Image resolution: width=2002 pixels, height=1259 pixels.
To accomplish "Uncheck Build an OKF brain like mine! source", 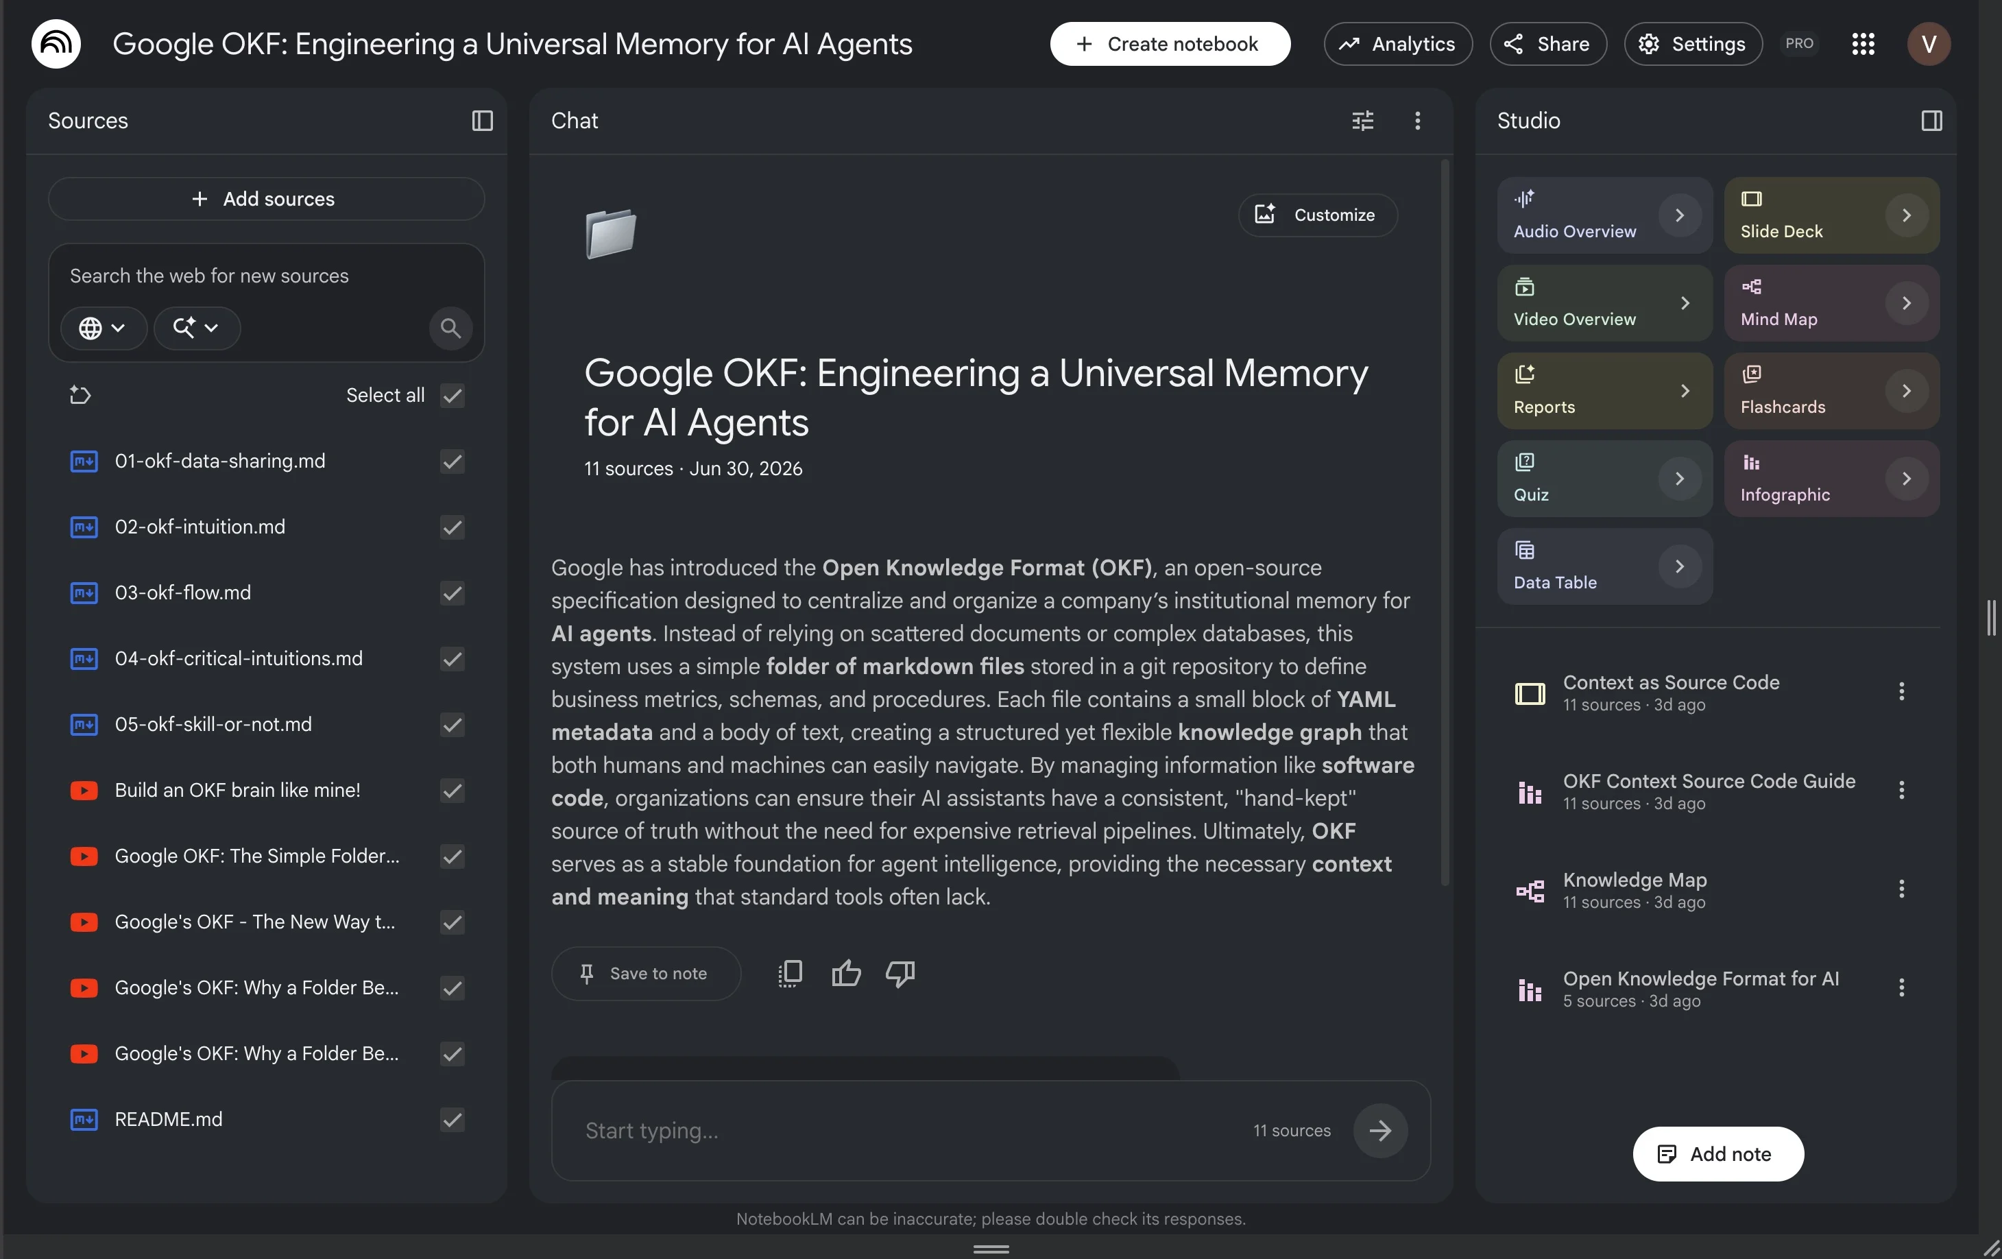I will [x=453, y=791].
